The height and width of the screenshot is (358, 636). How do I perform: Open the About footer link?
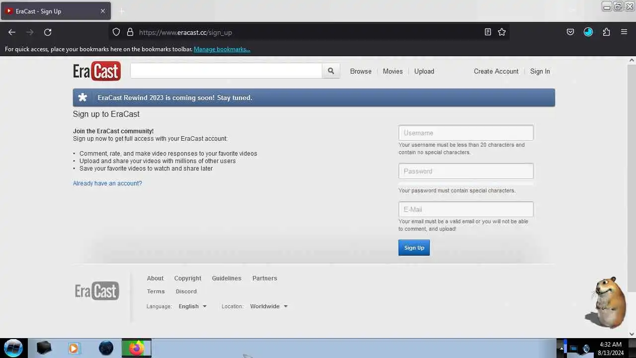pyautogui.click(x=155, y=278)
